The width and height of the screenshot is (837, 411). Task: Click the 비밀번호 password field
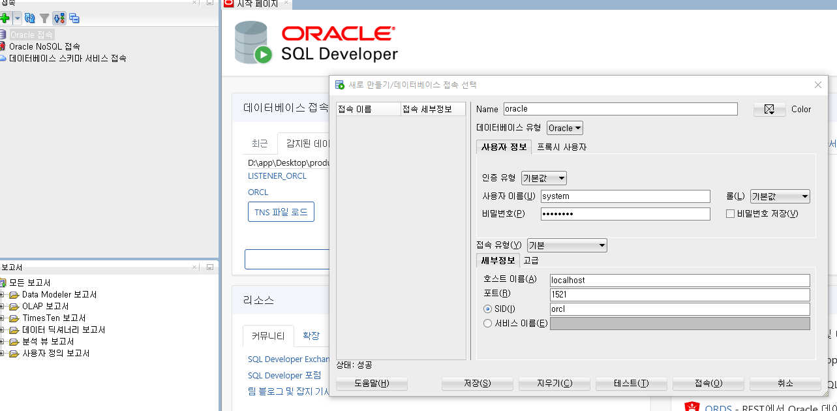pos(625,214)
